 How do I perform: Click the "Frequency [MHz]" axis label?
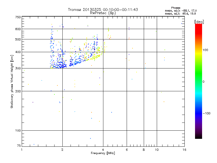click(x=103, y=153)
